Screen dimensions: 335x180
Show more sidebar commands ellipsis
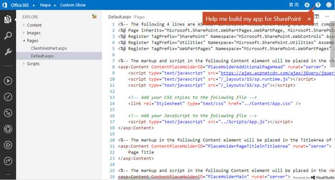(8, 174)
